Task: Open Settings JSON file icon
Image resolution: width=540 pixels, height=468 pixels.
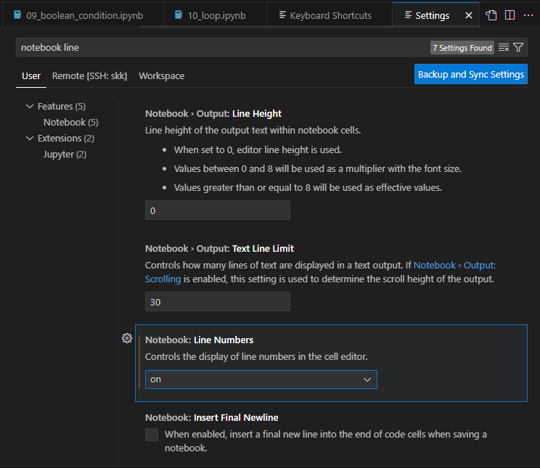Action: [491, 15]
